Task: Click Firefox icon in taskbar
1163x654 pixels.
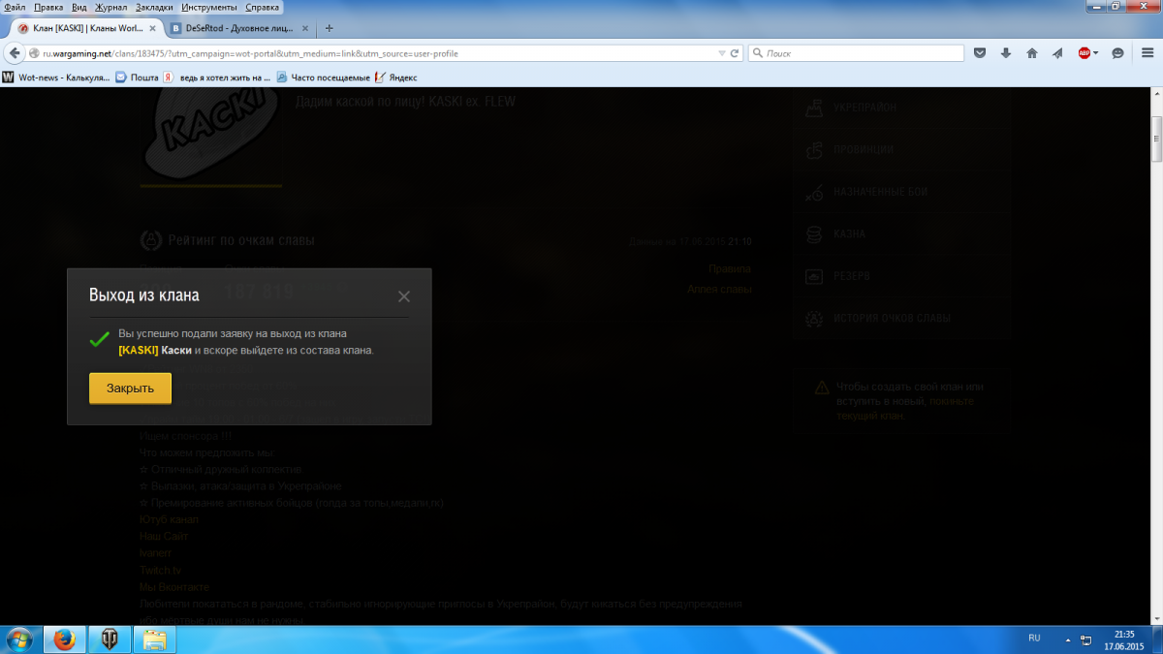Action: click(64, 639)
